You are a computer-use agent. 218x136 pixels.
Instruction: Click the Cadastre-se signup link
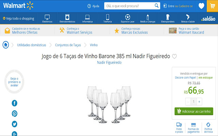[186, 6]
